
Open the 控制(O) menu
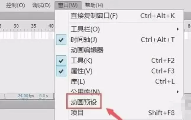click(x=15, y=5)
